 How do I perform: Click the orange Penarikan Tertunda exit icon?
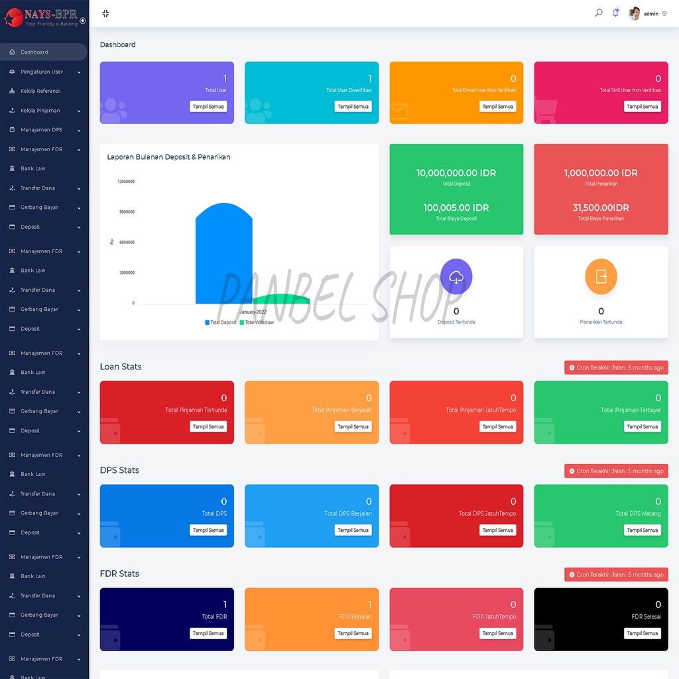pos(601,277)
